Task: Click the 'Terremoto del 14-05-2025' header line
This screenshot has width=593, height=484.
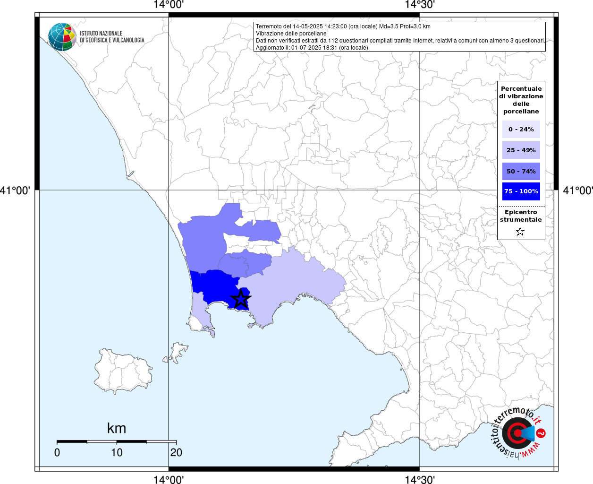Action: 343,26
